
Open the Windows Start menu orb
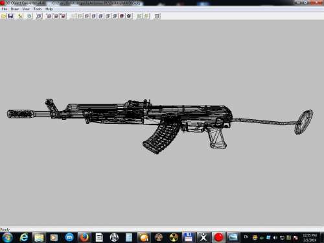click(7, 238)
